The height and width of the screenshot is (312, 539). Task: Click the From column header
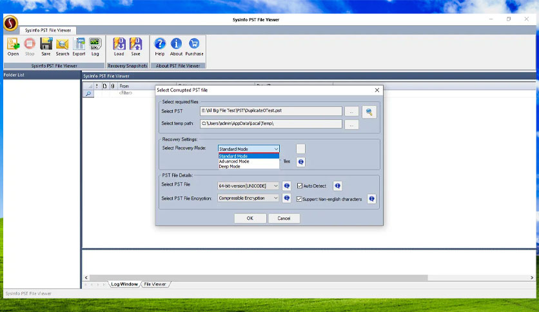pyautogui.click(x=147, y=86)
